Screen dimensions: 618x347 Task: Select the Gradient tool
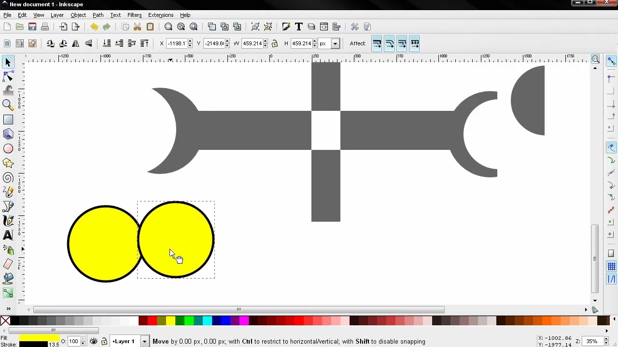(x=8, y=293)
